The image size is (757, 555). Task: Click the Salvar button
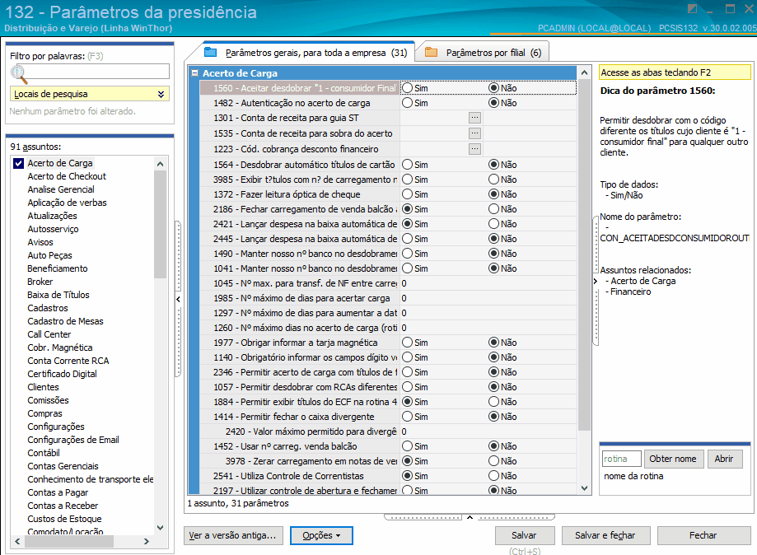[x=525, y=536]
